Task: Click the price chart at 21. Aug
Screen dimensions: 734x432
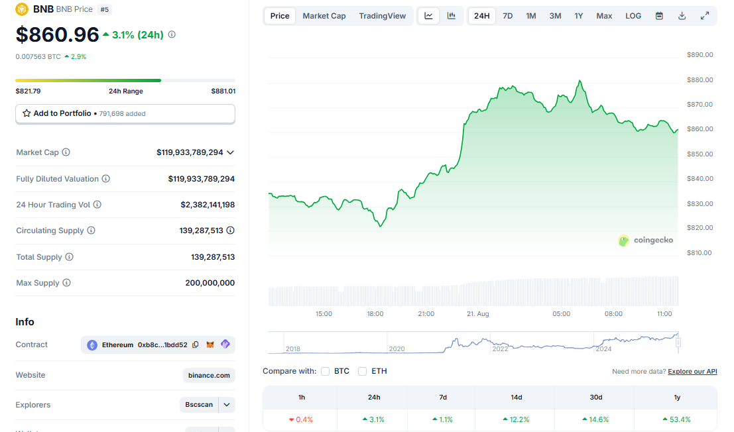Action: 478,313
